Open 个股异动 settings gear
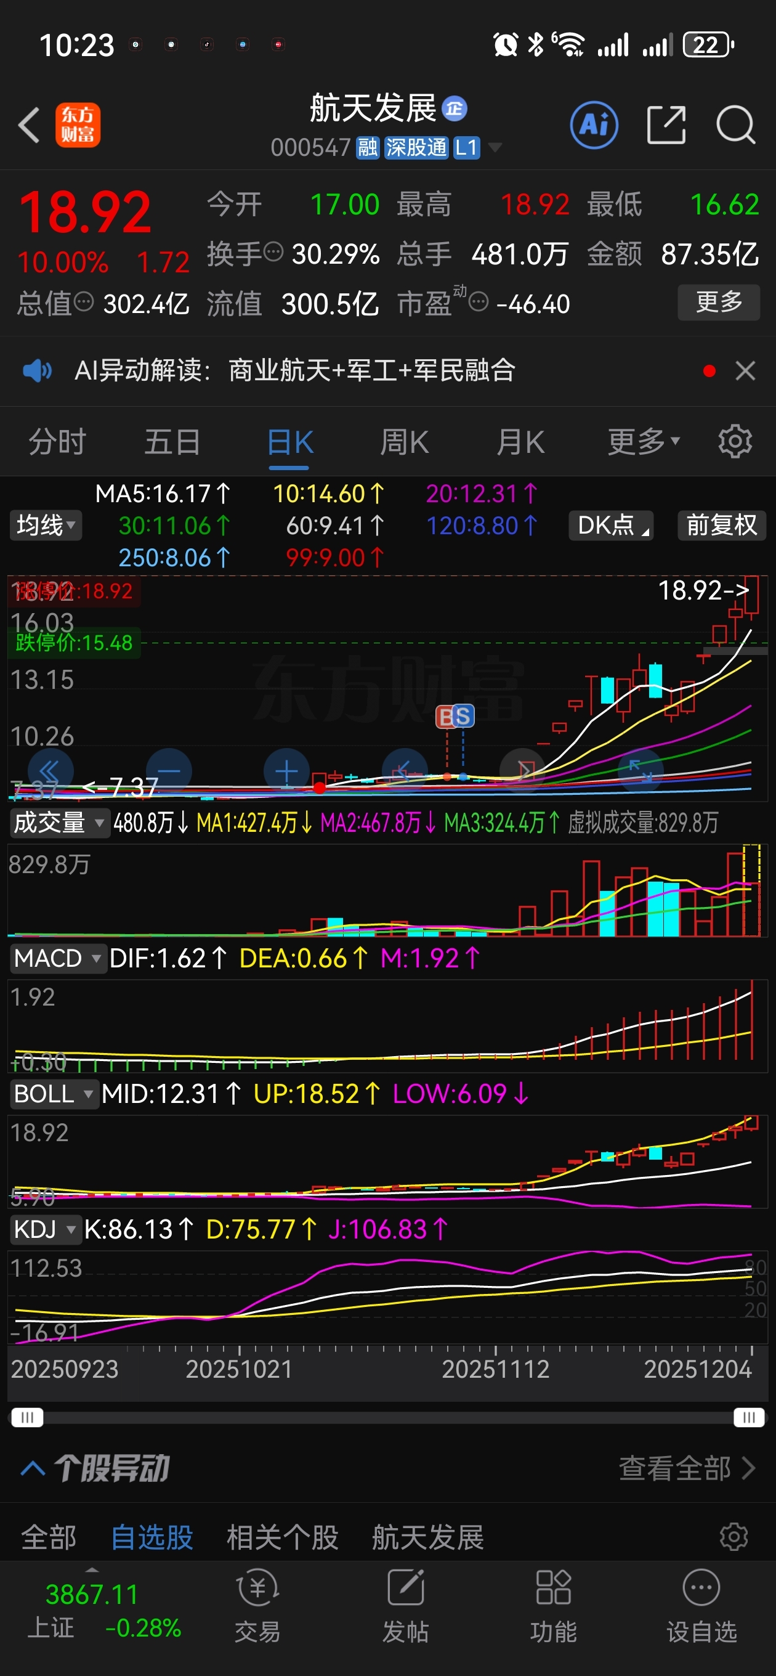Viewport: 776px width, 1676px height. coord(734,1537)
